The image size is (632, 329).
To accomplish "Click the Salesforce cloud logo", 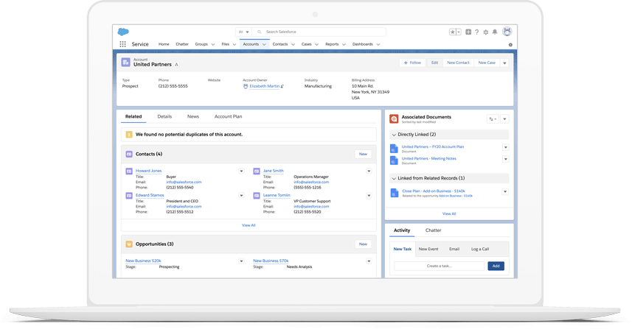I will click(x=123, y=32).
